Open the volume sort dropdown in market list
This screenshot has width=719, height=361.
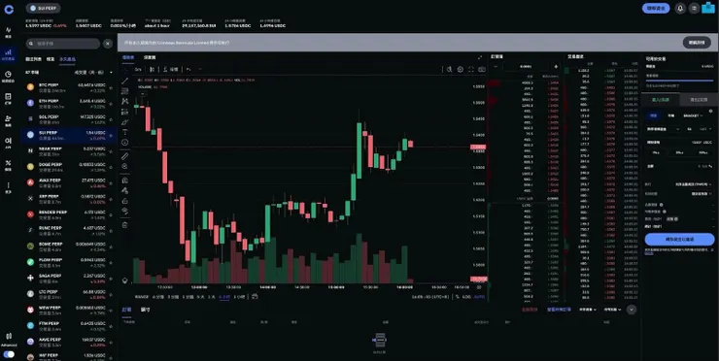[93, 73]
